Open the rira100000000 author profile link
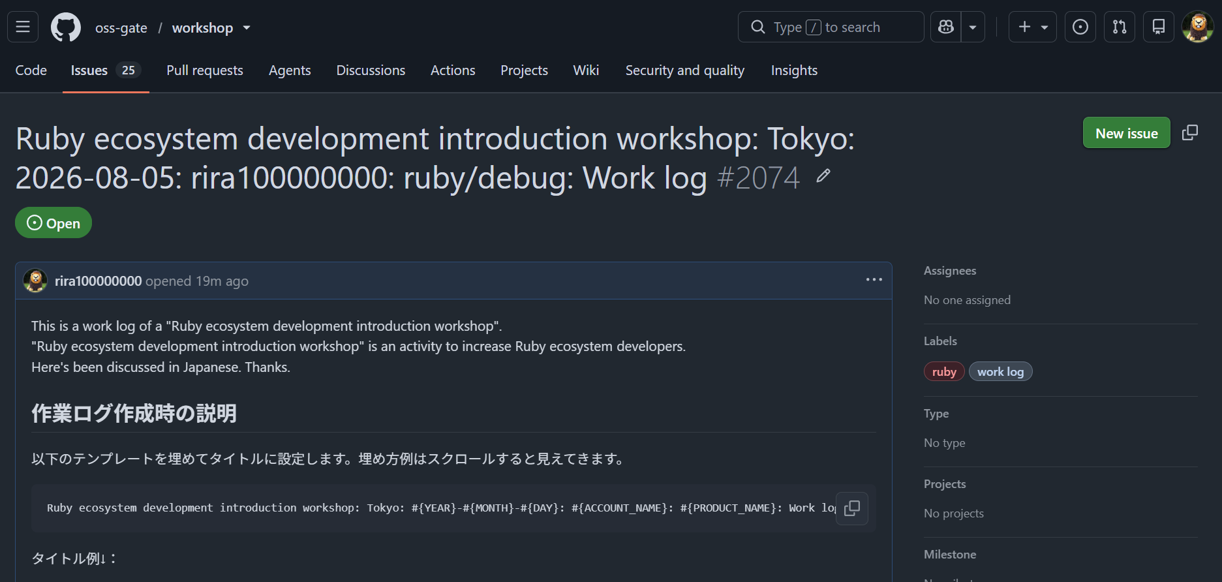The image size is (1222, 582). 98,281
